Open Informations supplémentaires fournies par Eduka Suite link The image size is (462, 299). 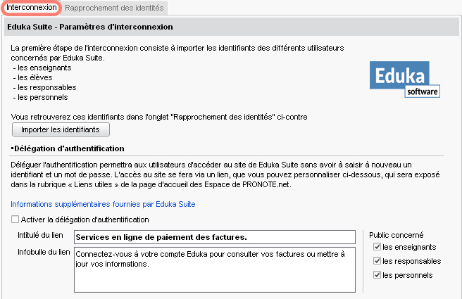click(103, 204)
